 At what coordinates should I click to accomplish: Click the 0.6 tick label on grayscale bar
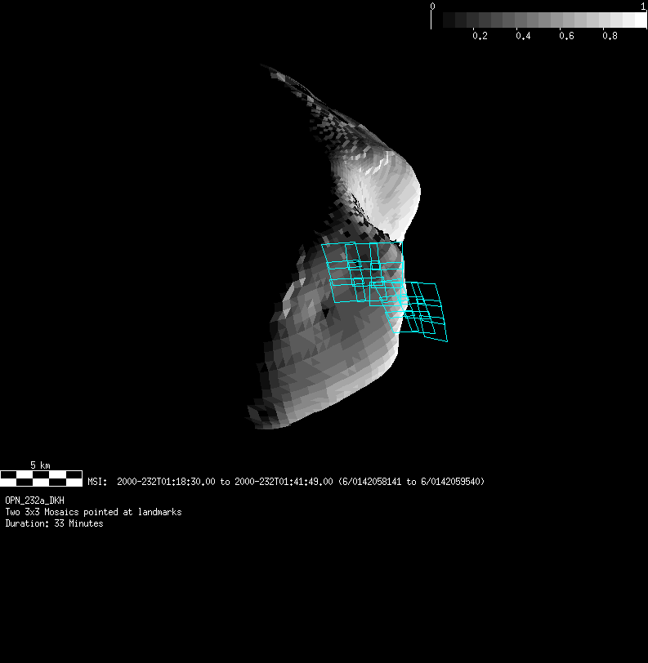566,36
